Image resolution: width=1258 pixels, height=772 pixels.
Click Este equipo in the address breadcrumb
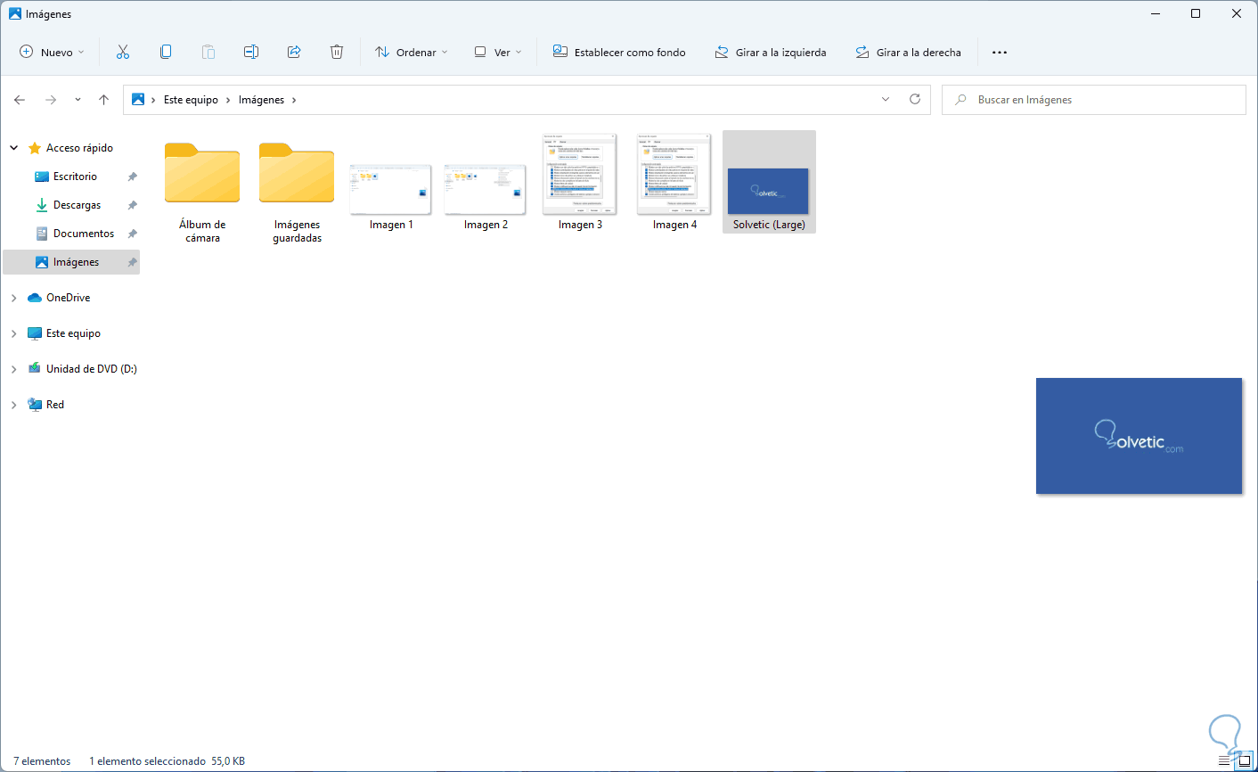(191, 100)
